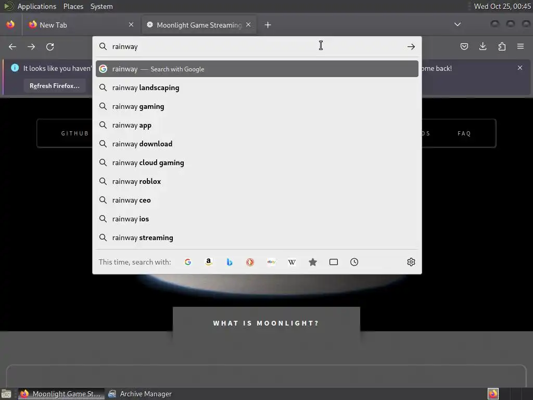Search this time with Bing
The image size is (533, 400).
click(229, 262)
